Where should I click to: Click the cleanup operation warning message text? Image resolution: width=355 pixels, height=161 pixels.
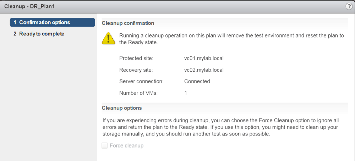tap(231, 39)
